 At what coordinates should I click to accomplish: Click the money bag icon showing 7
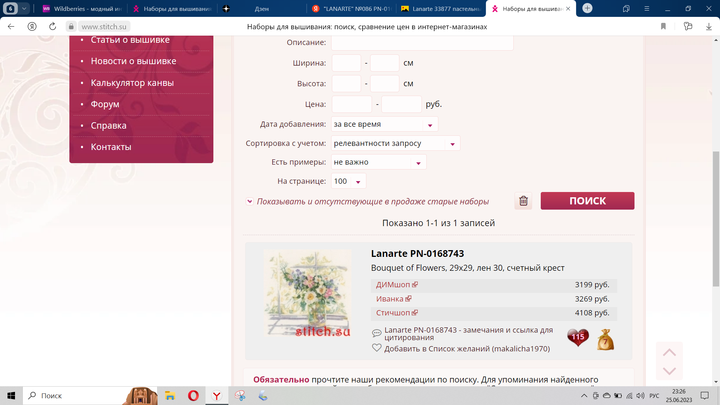pos(605,340)
